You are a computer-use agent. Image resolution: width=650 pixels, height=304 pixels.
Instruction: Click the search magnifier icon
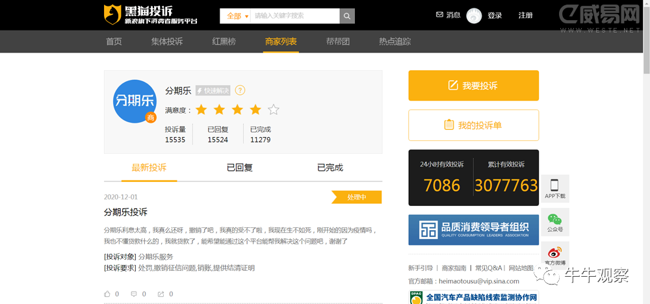point(348,16)
